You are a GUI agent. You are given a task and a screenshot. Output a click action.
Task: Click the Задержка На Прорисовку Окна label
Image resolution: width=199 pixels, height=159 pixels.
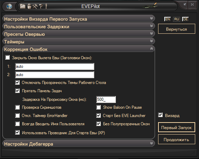tap(54, 99)
